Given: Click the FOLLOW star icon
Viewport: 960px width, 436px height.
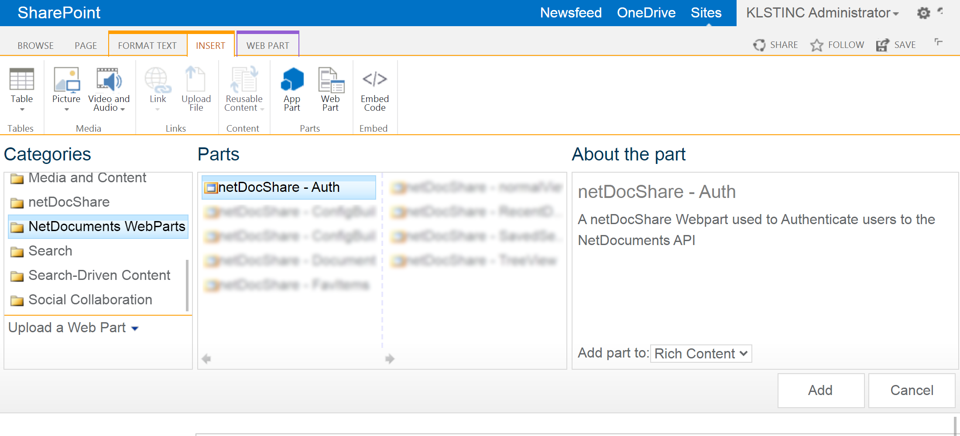Looking at the screenshot, I should point(816,45).
